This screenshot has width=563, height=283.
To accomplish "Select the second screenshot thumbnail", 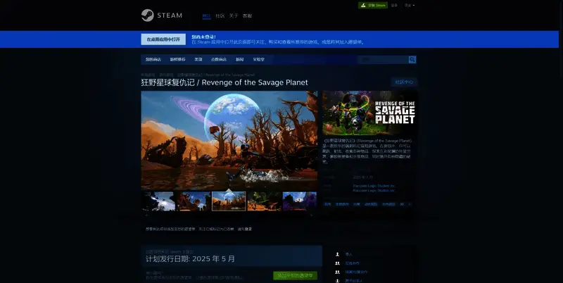I will point(194,201).
